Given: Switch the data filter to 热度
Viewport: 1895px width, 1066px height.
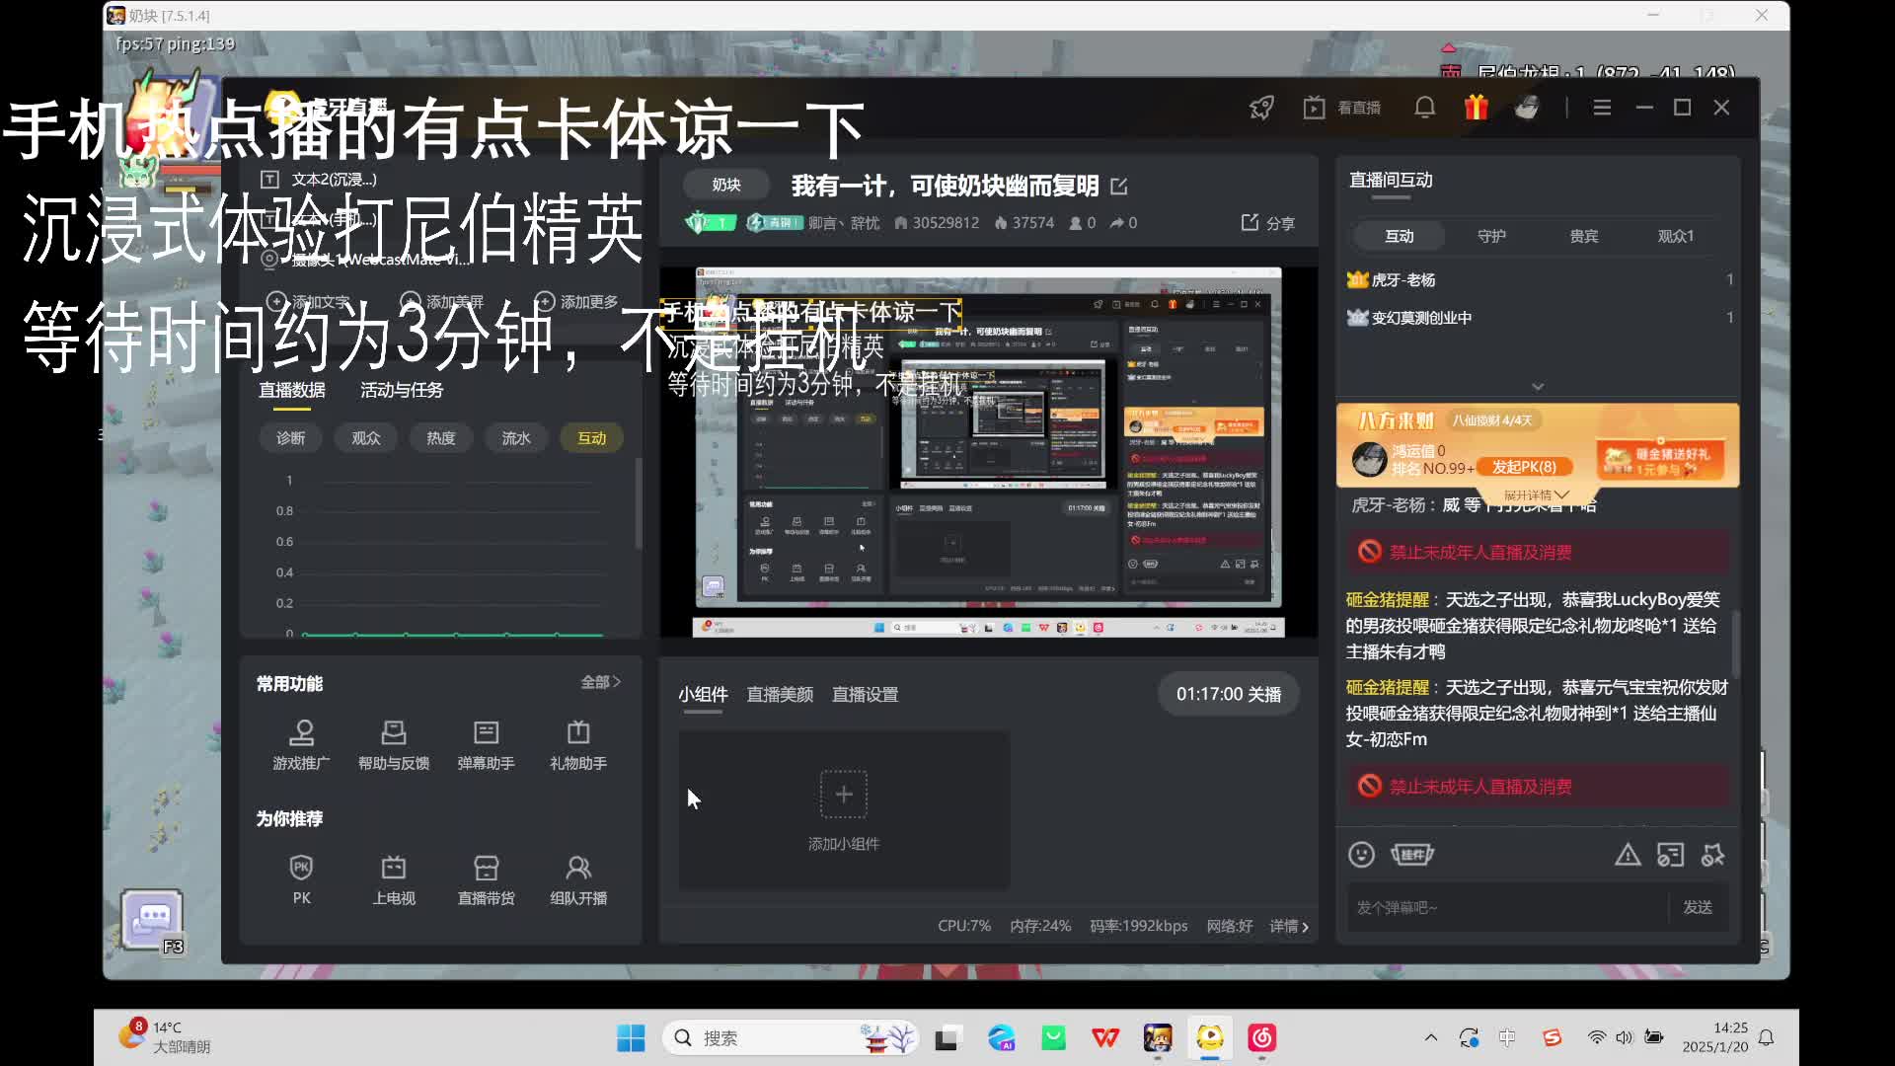Looking at the screenshot, I should click(x=441, y=437).
